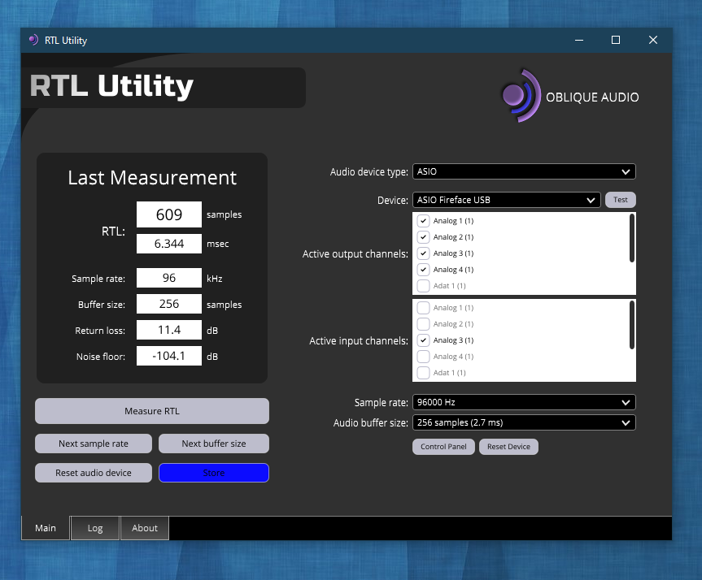Click the Measure RTL button
This screenshot has height=580, width=702.
point(152,411)
